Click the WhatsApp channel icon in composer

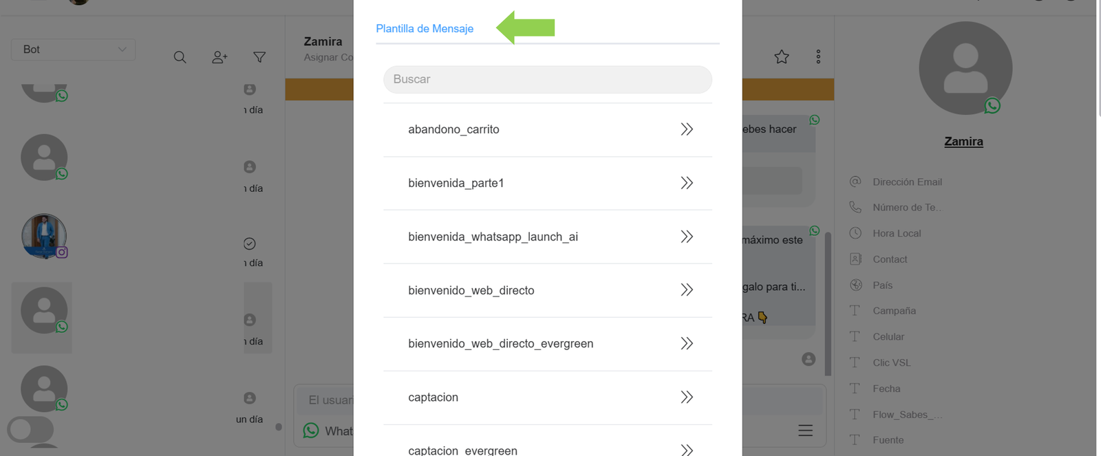(x=311, y=431)
